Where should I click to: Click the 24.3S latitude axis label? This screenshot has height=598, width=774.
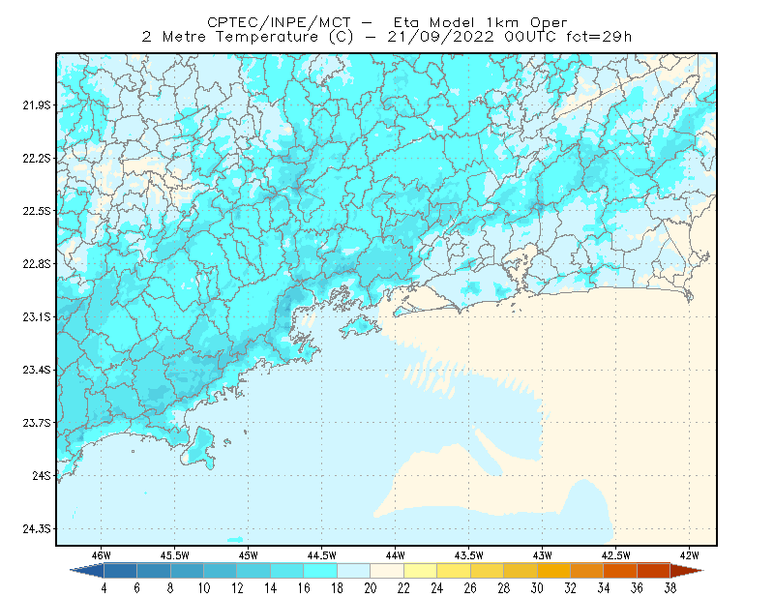(x=37, y=529)
